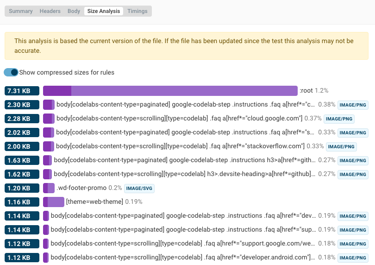This screenshot has width=375, height=265.
Task: Select the support.google.com rule text
Action: (183, 243)
